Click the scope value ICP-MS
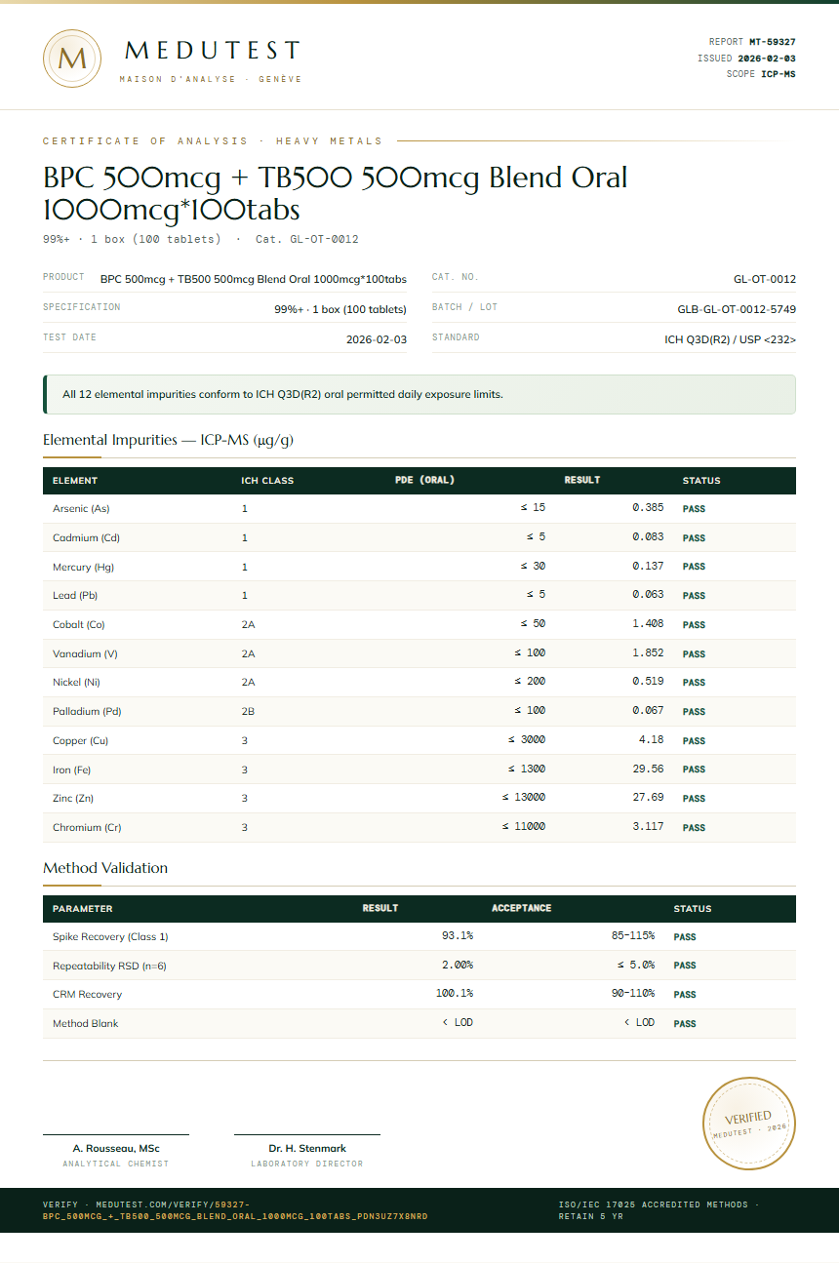This screenshot has width=839, height=1263. point(779,74)
